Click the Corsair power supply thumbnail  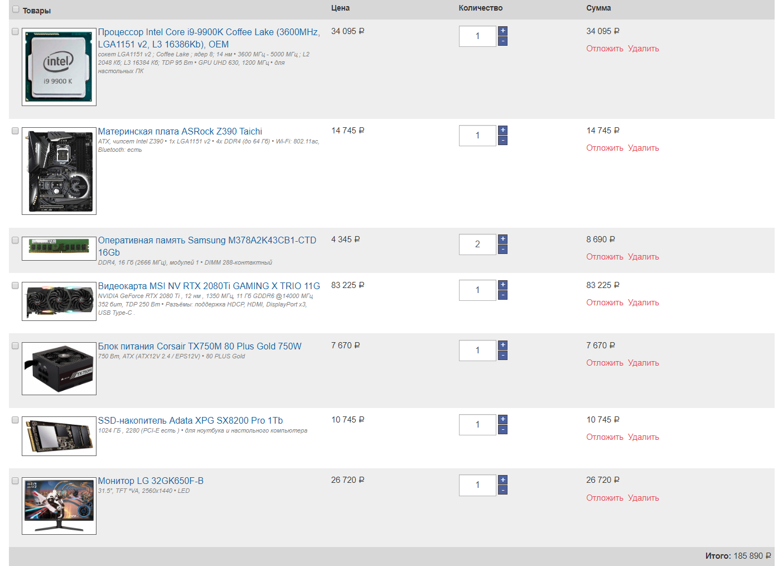[x=59, y=368]
